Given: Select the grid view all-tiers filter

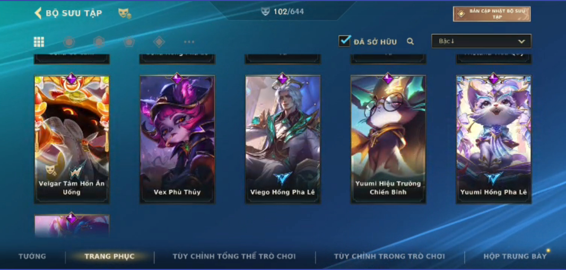Looking at the screenshot, I should (x=39, y=42).
